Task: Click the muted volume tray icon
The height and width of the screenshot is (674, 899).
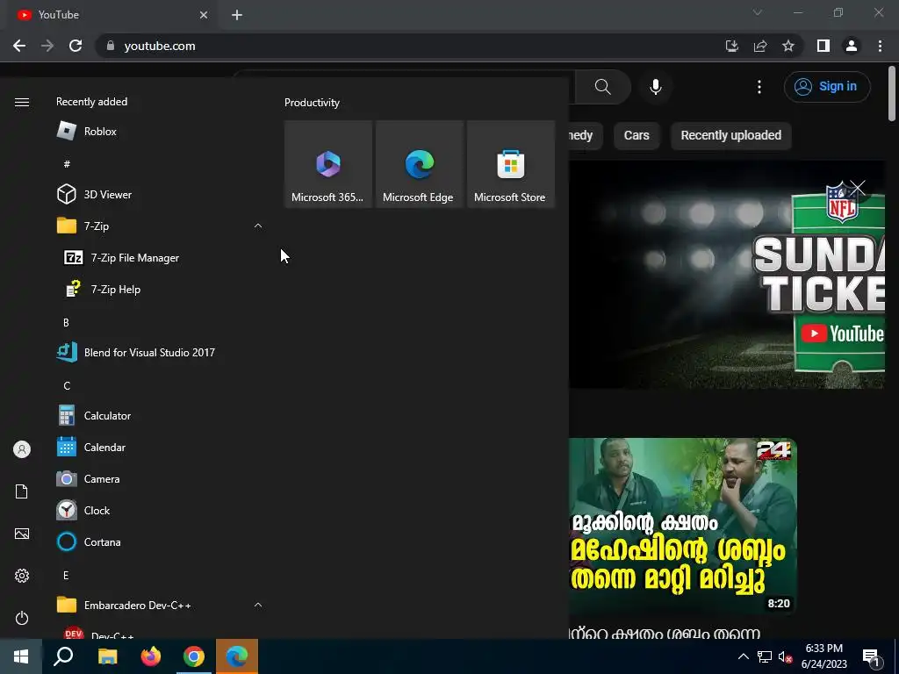Action: [x=785, y=656]
